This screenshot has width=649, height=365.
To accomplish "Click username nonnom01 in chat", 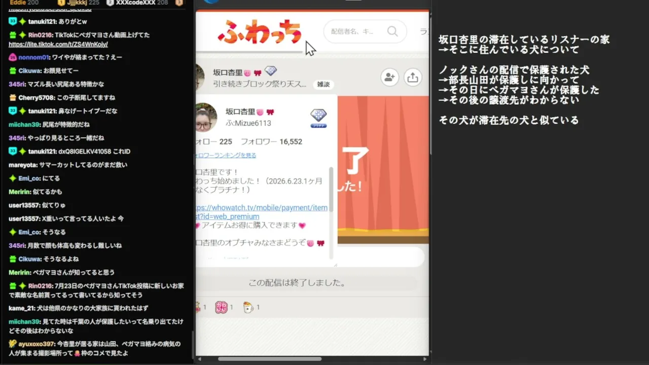I will pos(34,57).
